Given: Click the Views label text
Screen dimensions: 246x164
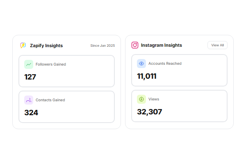Looking at the screenshot, I should 154,99.
